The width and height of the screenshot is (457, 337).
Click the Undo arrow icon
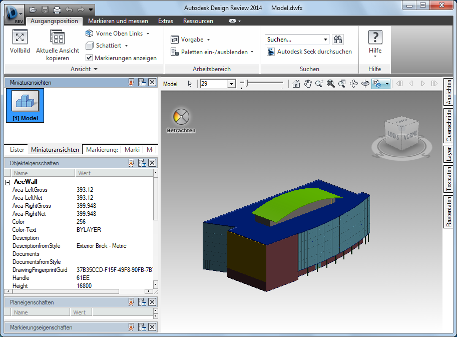tap(69, 10)
